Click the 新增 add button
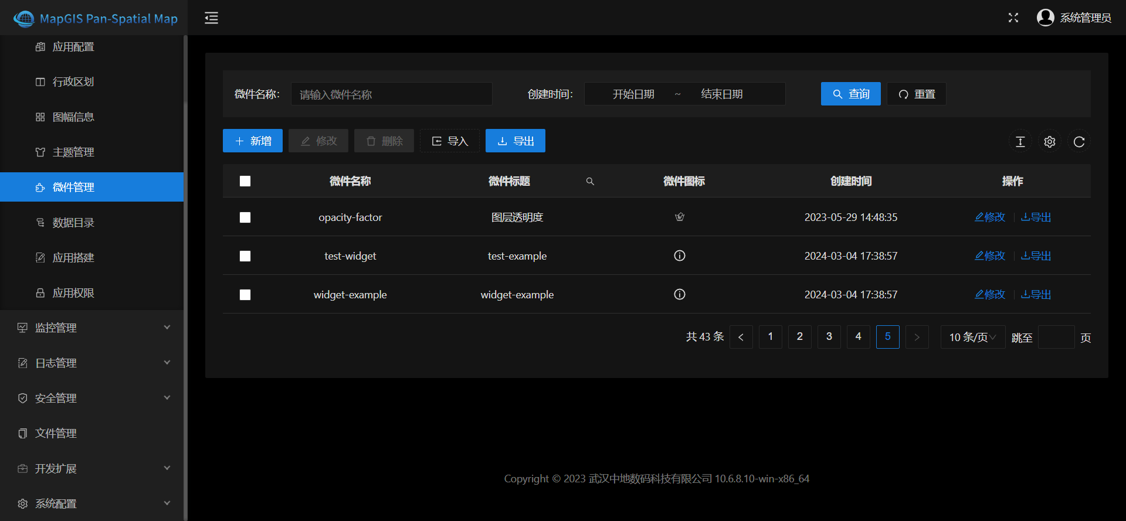 (x=253, y=141)
